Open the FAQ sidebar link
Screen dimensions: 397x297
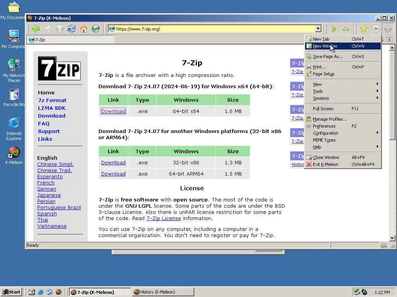(43, 123)
